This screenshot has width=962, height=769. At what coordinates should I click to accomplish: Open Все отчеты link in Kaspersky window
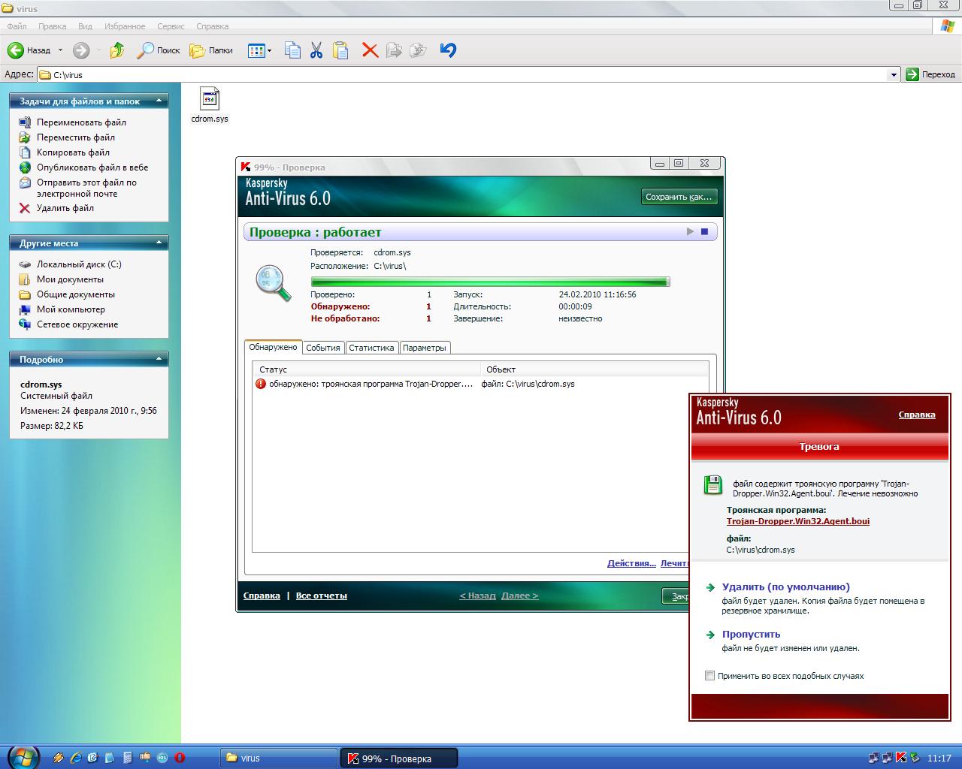(x=322, y=596)
